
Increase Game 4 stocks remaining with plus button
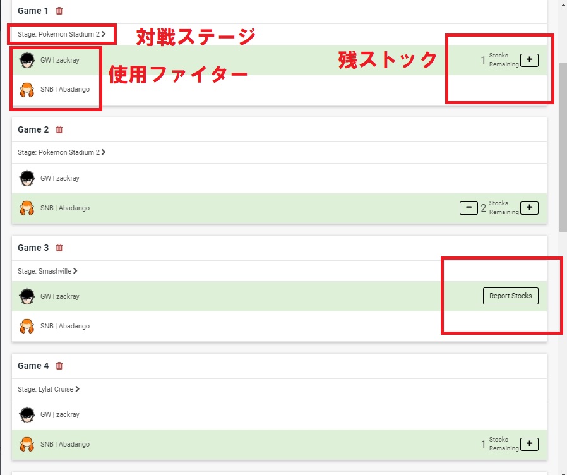[529, 444]
